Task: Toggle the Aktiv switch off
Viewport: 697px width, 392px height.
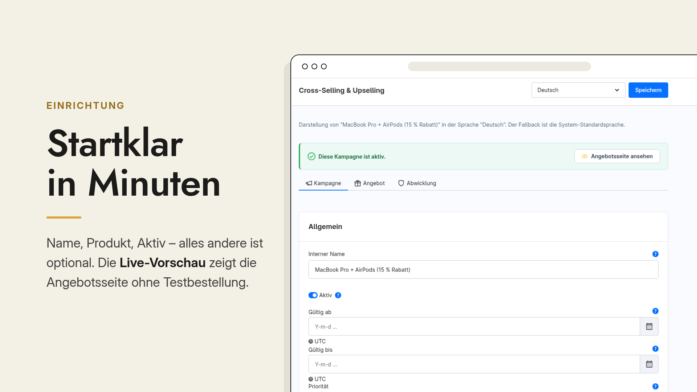Action: tap(313, 295)
